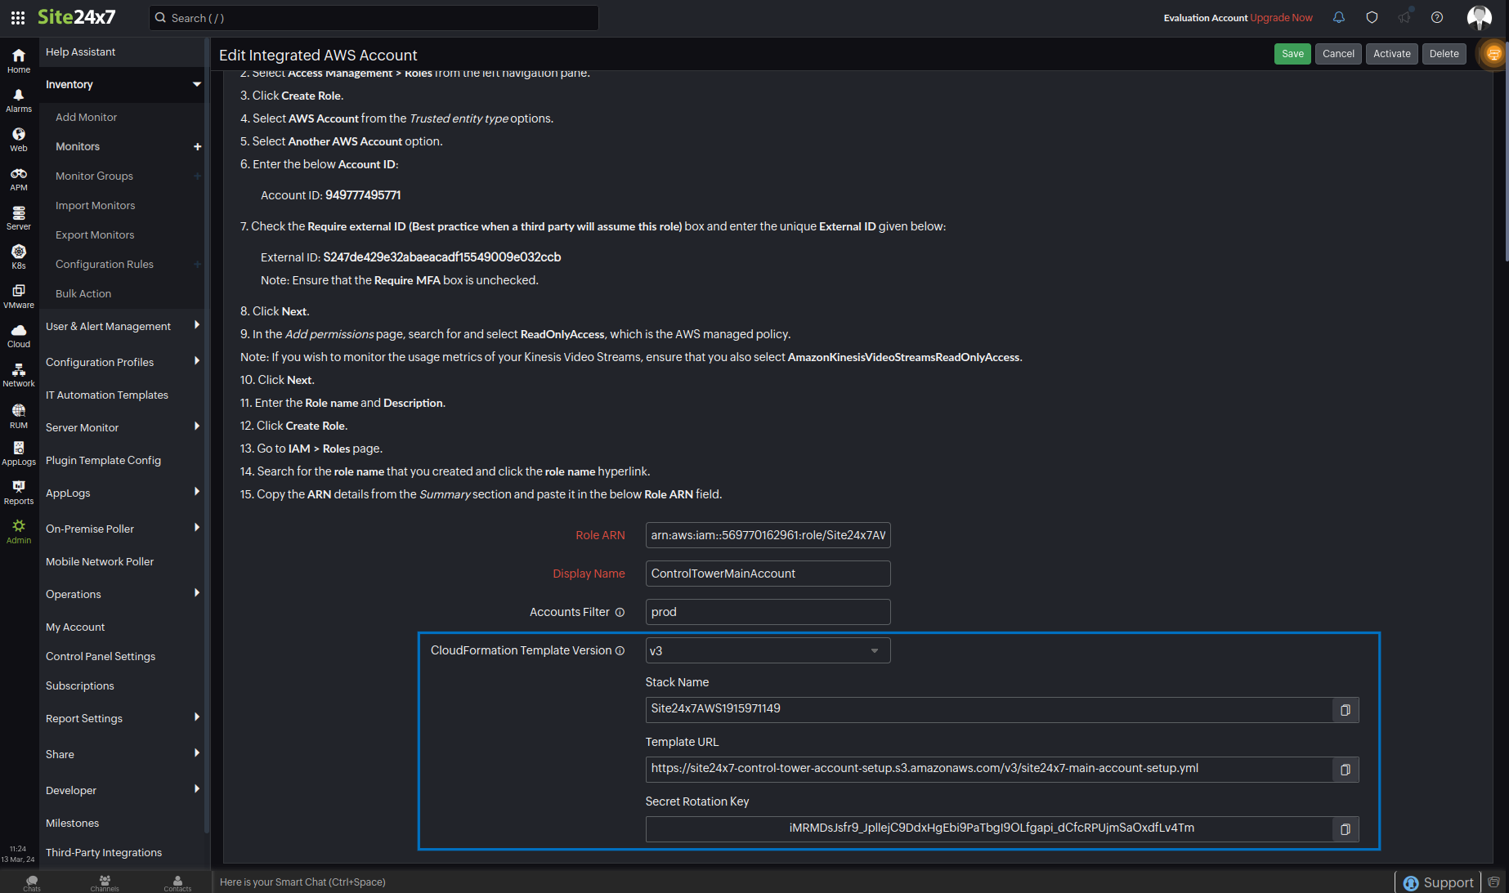Open the APM monitoring icon
This screenshot has height=893, width=1509.
[x=19, y=179]
